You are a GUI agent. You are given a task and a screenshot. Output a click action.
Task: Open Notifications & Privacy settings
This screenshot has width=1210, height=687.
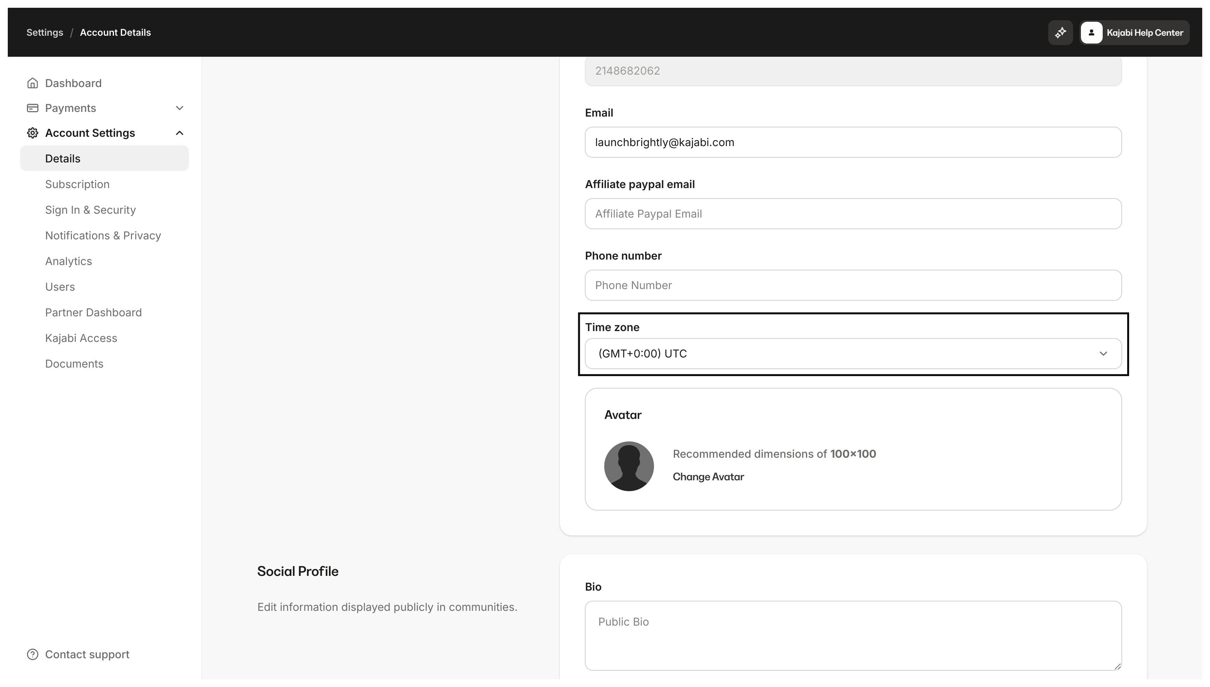(x=103, y=235)
